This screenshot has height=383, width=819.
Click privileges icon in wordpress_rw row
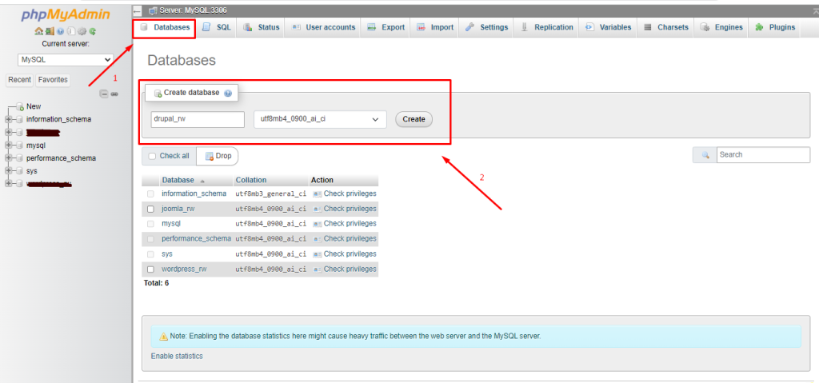pos(317,269)
